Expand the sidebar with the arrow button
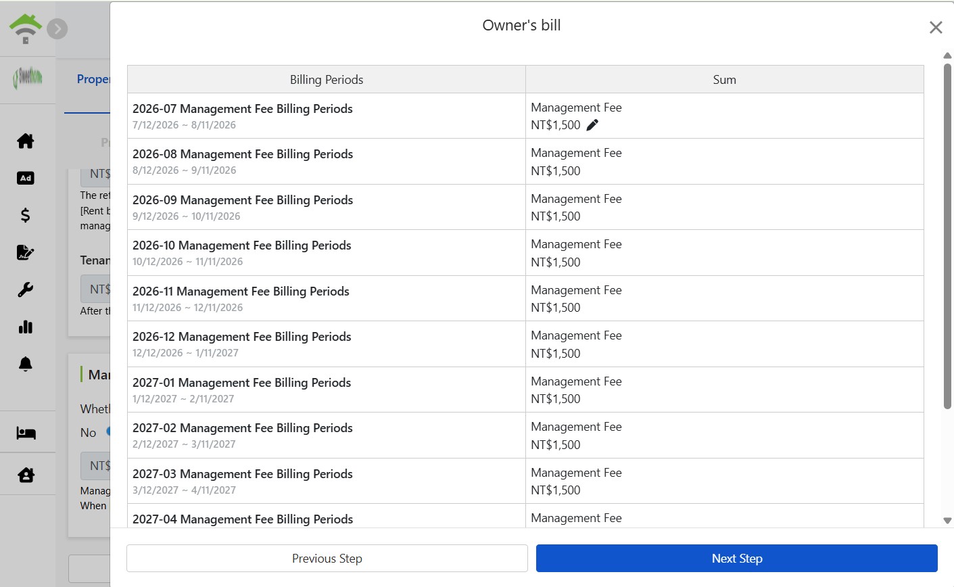 [57, 29]
